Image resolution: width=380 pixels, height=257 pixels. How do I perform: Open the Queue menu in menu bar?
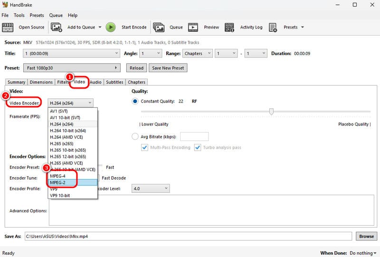56,15
